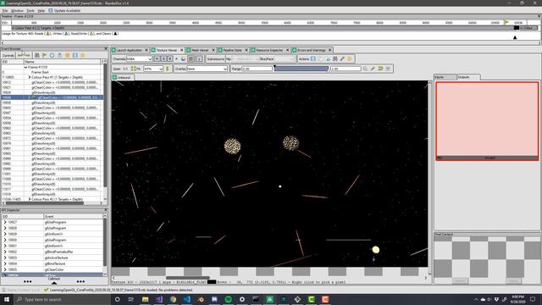Open Visual Studio from the taskbar
The image size is (542, 305).
(x=159, y=299)
